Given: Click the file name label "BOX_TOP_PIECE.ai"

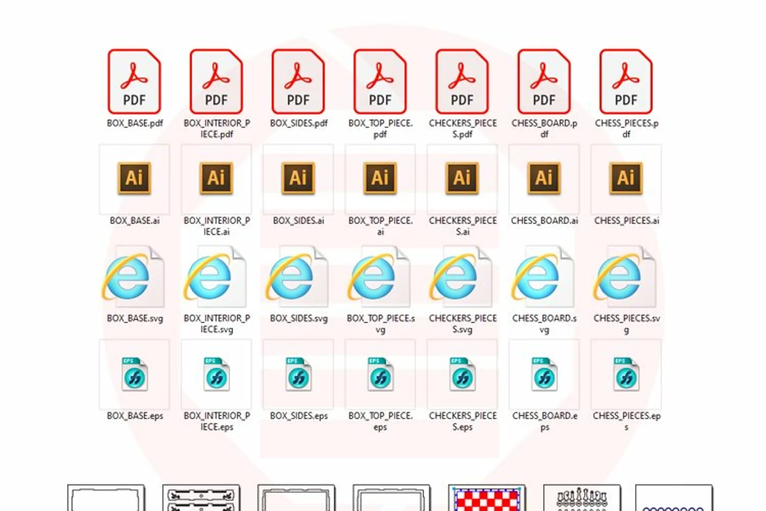Looking at the screenshot, I should 380,226.
